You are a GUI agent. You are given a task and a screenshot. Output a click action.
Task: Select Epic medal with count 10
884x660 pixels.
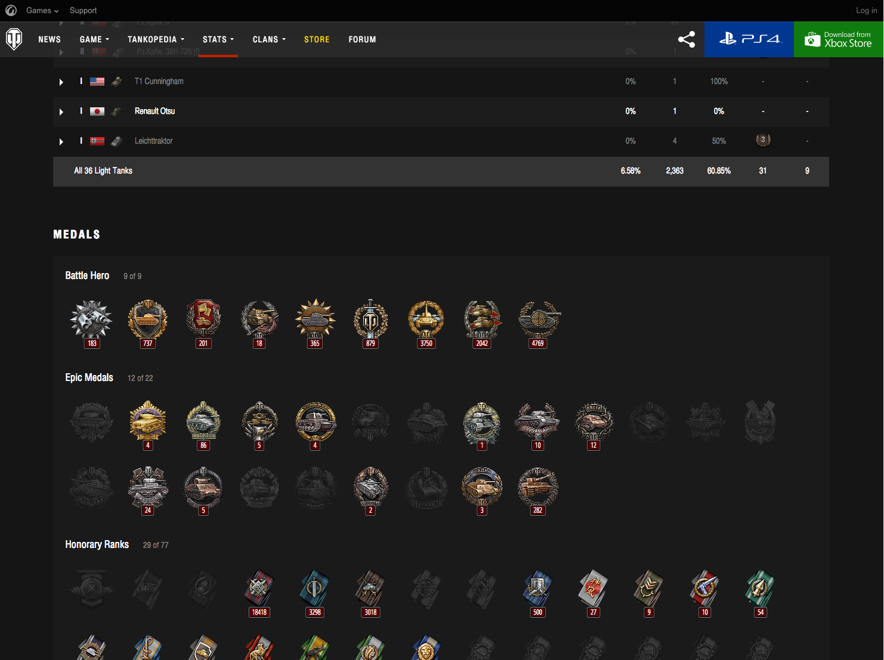[538, 426]
